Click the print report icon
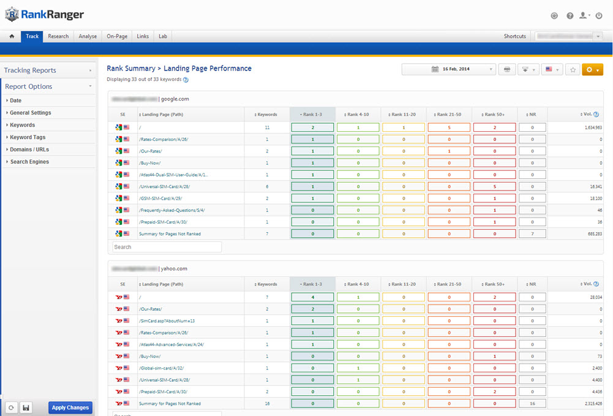The width and height of the screenshot is (613, 416). click(506, 70)
